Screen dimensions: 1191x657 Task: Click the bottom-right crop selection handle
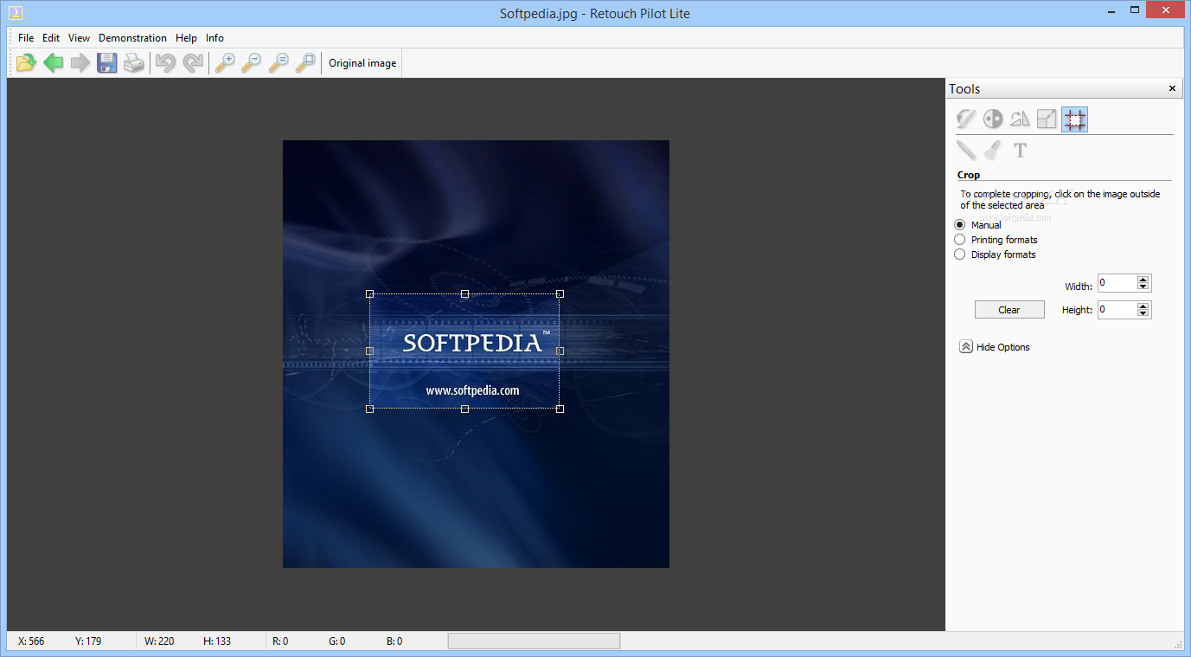[x=560, y=409]
